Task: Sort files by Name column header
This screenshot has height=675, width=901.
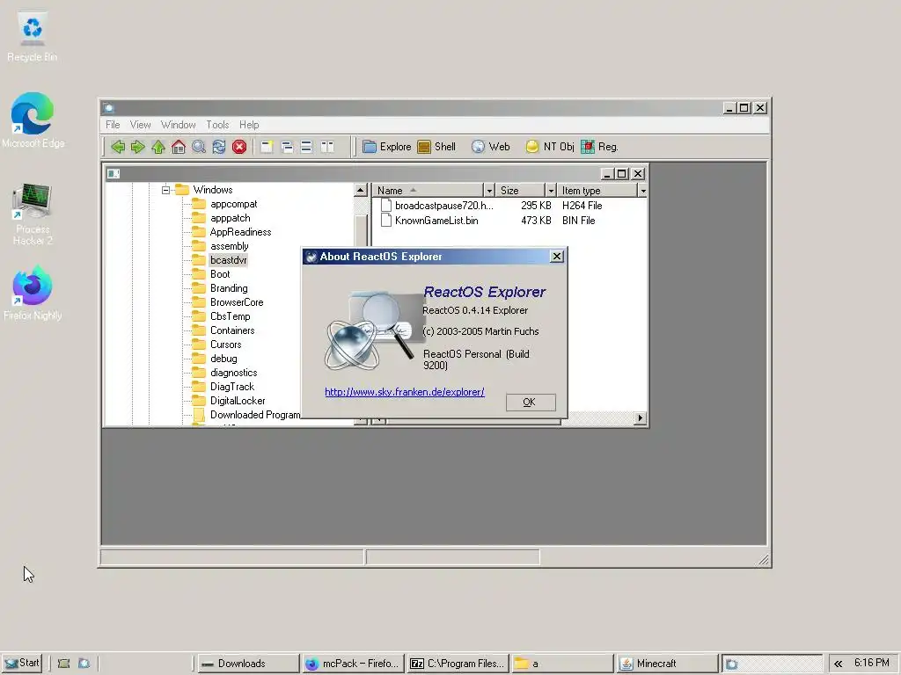Action: [429, 191]
